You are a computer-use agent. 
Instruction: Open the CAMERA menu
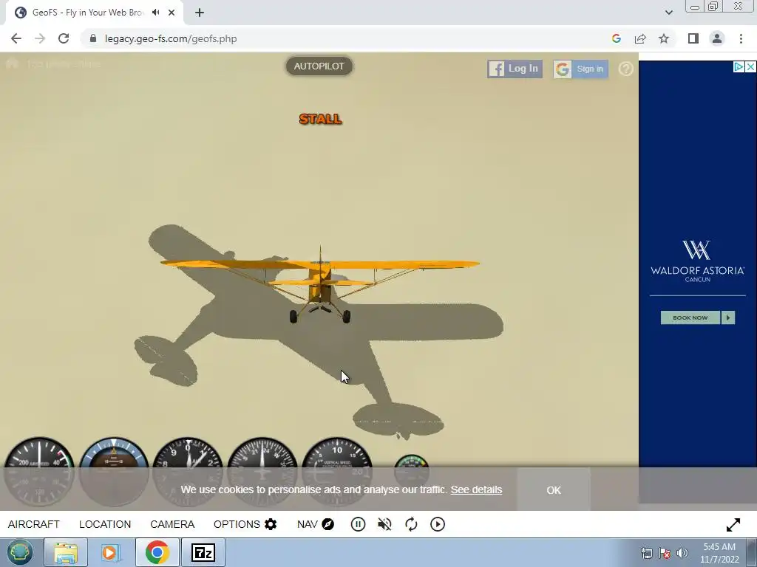172,524
